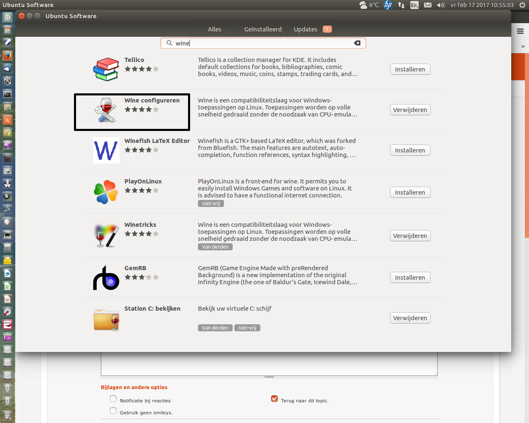Viewport: 529px width, 423px height.
Task: Click the resize grip below the reply textarea
Action: pos(269,377)
